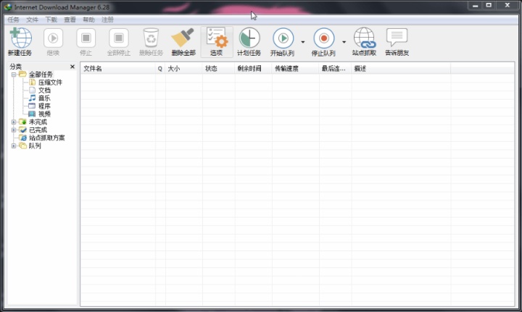Click the 删除任务 recycle bin icon
This screenshot has height=312, width=522.
151,38
